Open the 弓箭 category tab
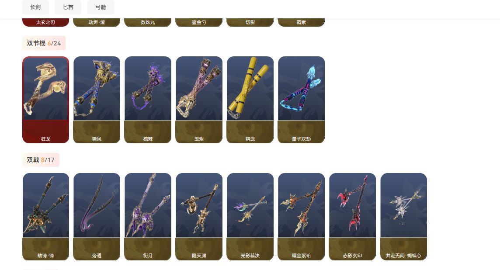 tap(101, 7)
